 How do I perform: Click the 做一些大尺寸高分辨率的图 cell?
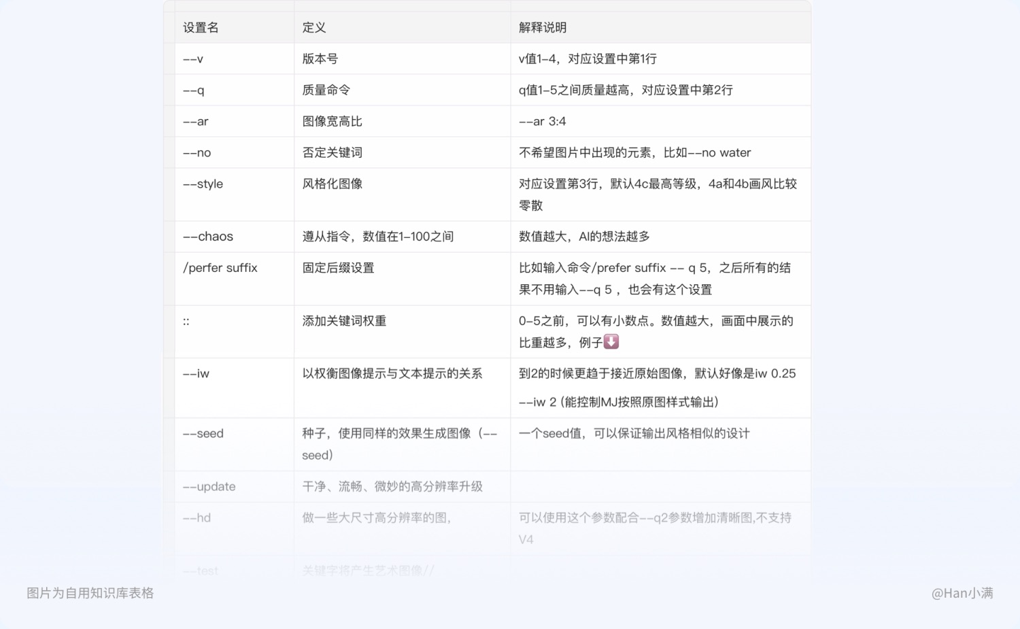pyautogui.click(x=403, y=529)
